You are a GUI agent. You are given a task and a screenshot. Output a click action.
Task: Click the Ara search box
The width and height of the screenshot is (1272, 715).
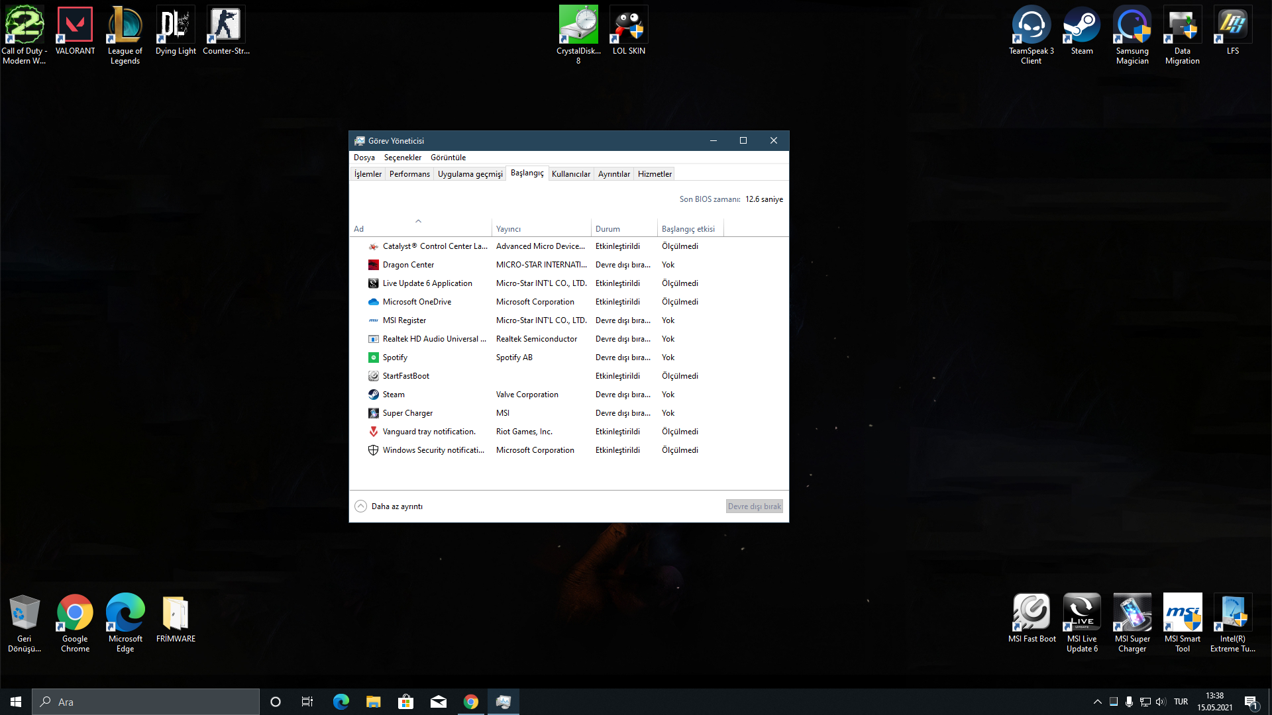point(146,702)
